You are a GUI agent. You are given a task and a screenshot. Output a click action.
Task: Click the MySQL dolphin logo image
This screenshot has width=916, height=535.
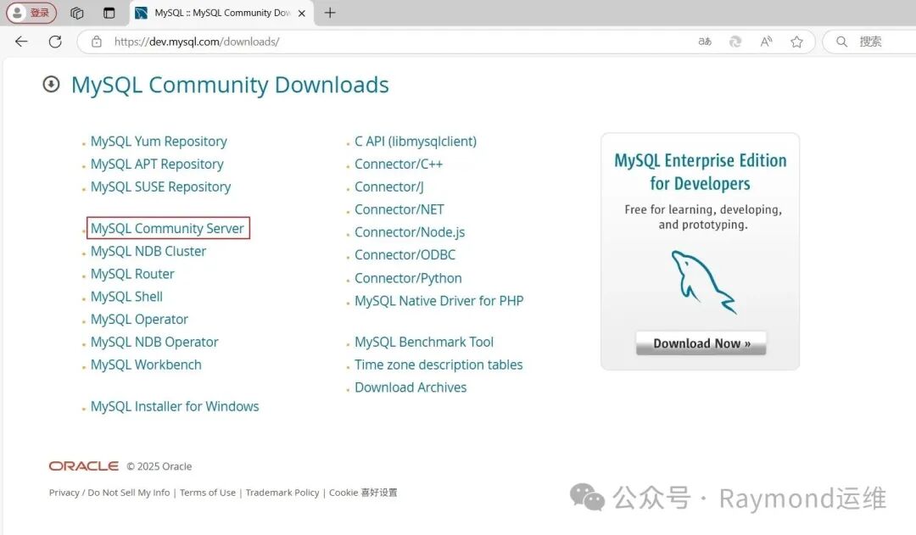point(703,282)
